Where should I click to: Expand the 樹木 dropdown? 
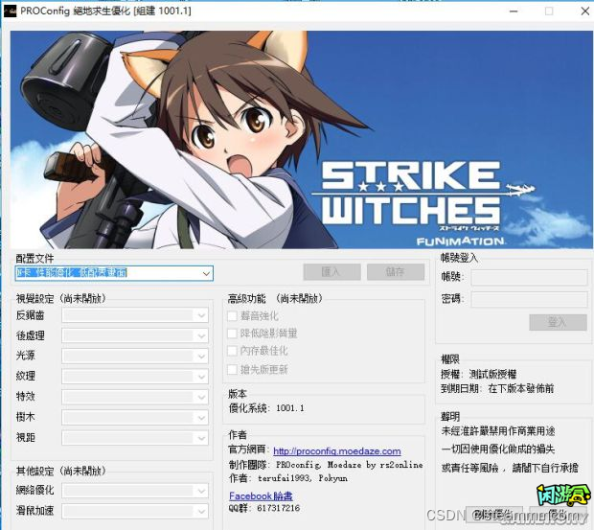(x=135, y=418)
